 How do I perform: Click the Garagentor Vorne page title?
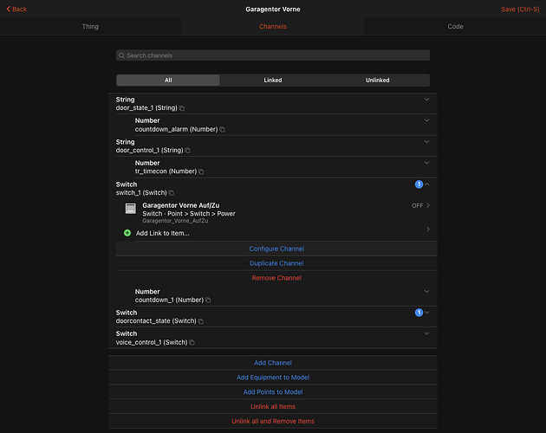click(x=273, y=9)
